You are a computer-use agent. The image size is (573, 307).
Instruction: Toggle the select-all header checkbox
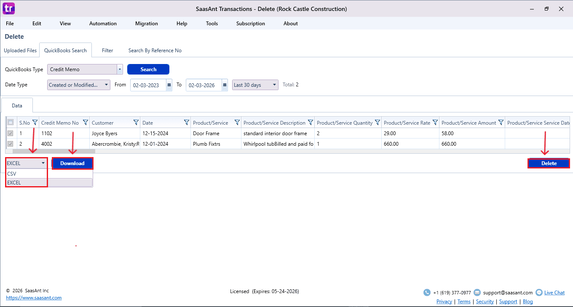(11, 123)
